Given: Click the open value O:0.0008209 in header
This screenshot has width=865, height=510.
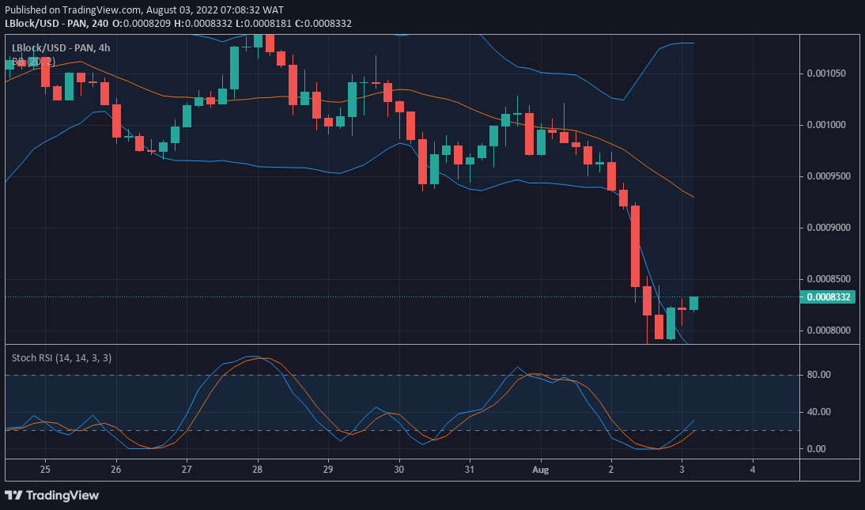Looking at the screenshot, I should point(142,24).
